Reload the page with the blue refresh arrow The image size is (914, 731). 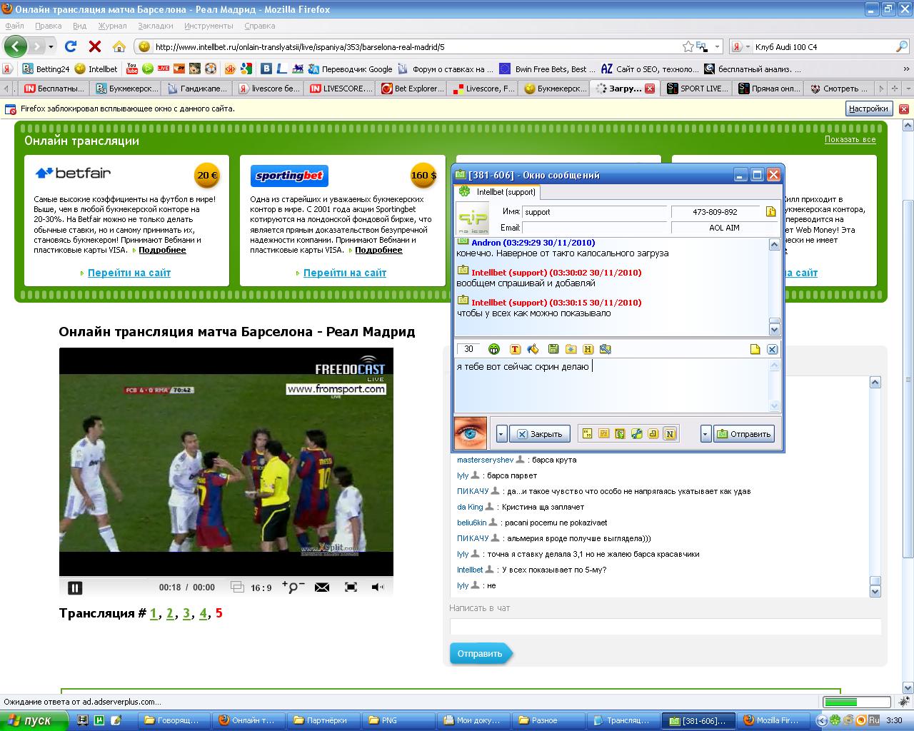(70, 46)
